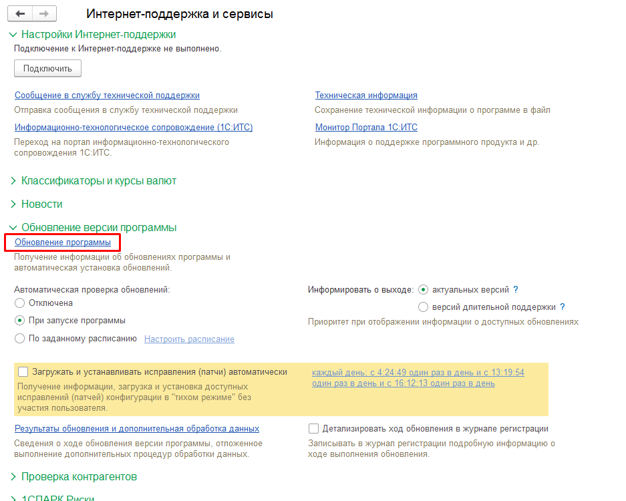Click description Сохранение технической информации о программе
This screenshot has width=626, height=501.
(x=432, y=110)
